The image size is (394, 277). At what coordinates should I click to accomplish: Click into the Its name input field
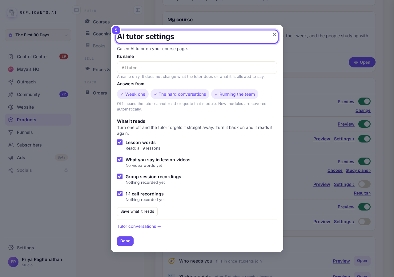pyautogui.click(x=197, y=68)
